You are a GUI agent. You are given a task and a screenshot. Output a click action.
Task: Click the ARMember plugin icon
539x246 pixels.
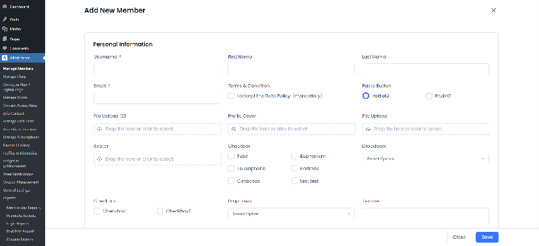point(5,58)
